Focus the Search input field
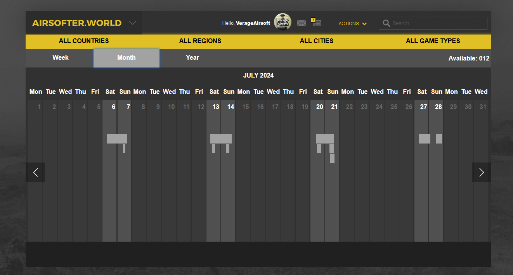 tap(433, 23)
